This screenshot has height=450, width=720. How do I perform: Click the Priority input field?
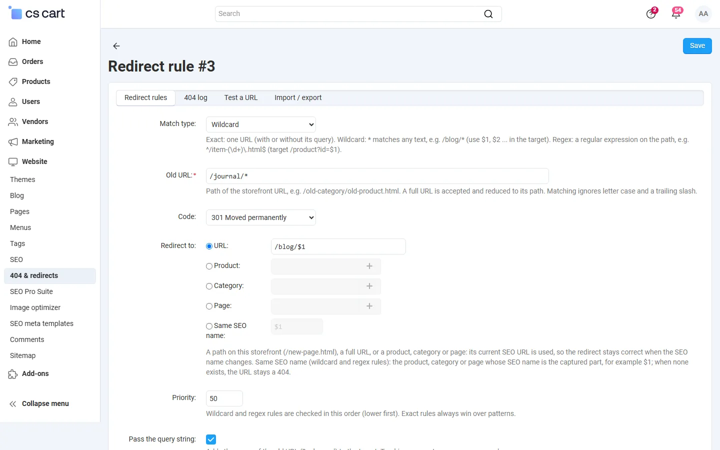click(x=224, y=398)
